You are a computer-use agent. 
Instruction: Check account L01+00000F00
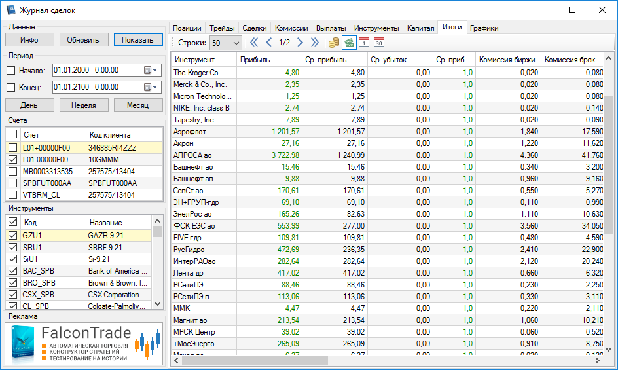[12, 148]
